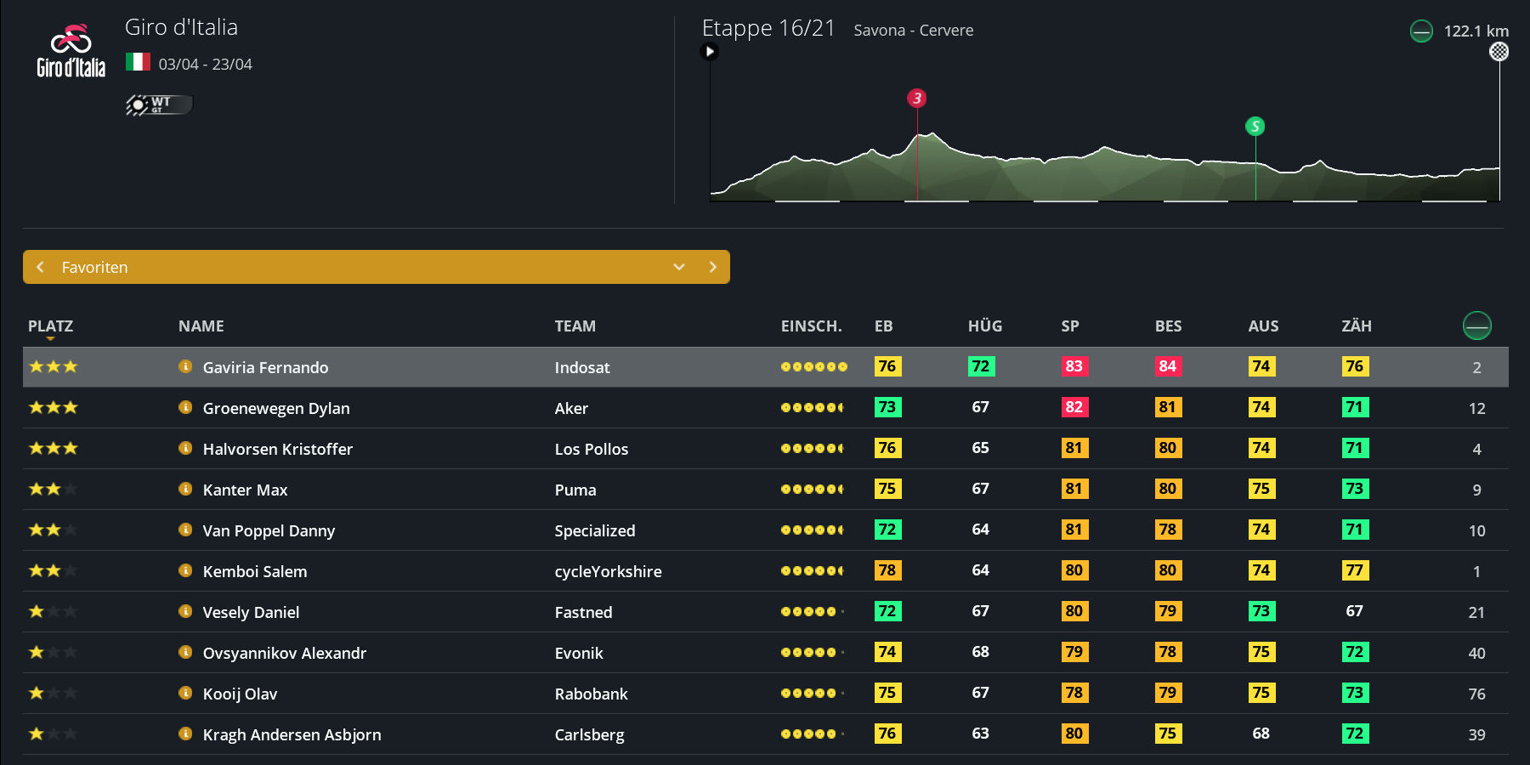The image size is (1530, 765).
Task: Click the green sprint S marker
Action: point(1255,127)
